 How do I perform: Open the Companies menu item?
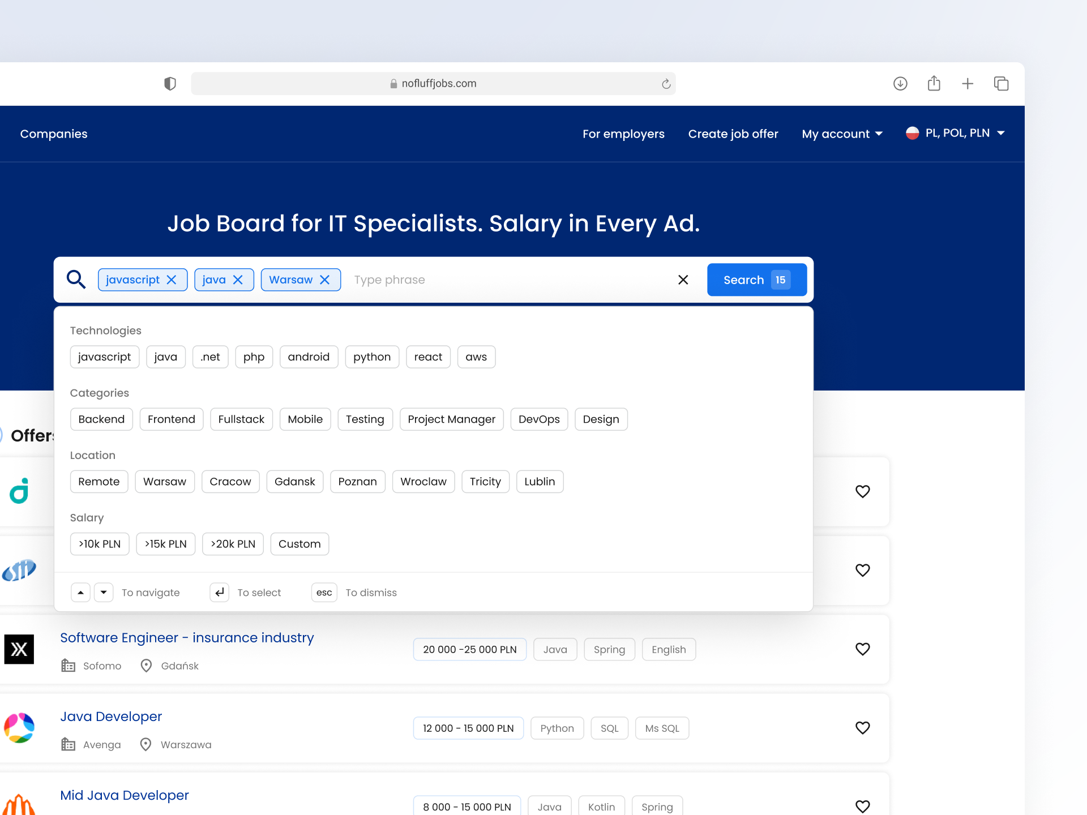[x=53, y=134]
